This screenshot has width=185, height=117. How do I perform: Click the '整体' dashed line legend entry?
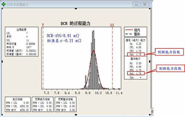(x=133, y=34)
